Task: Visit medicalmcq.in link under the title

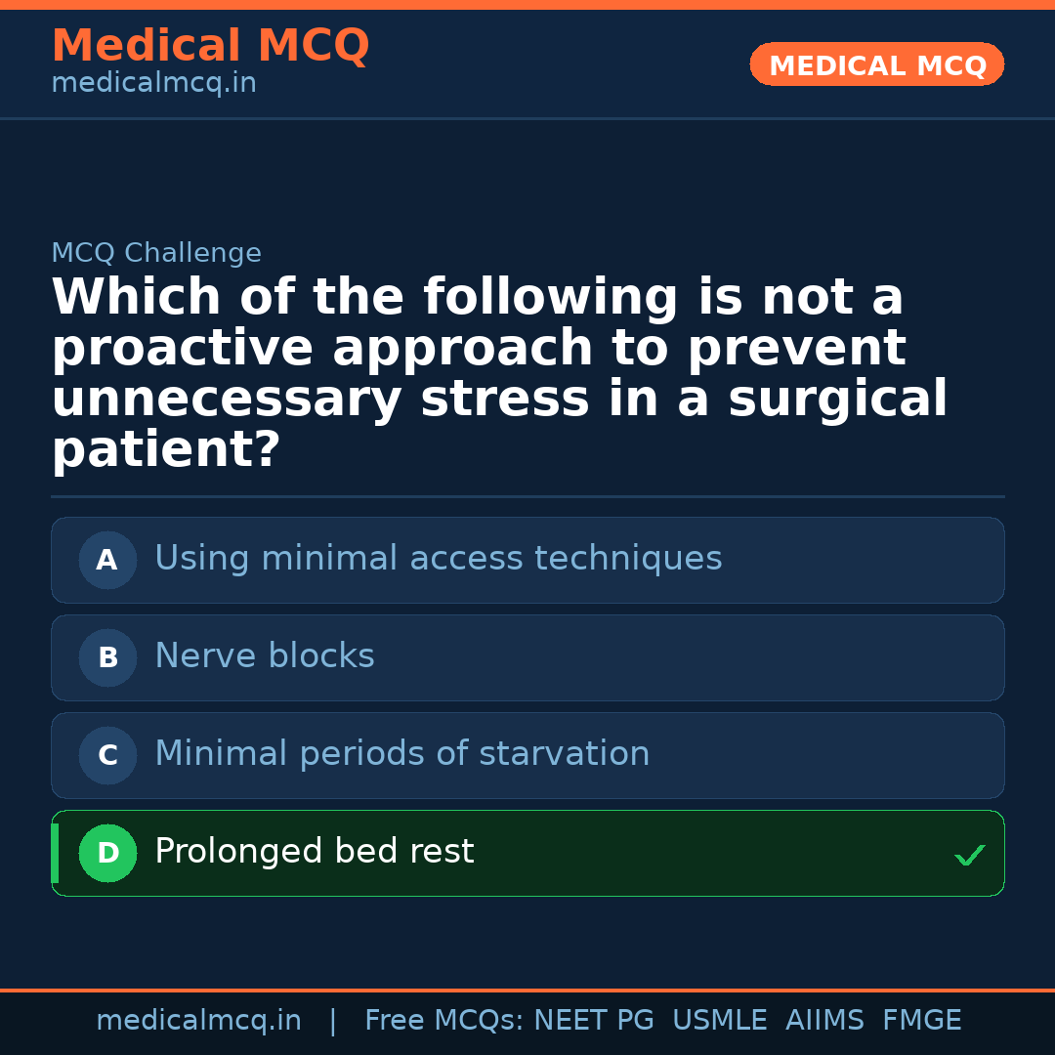Action: point(153,84)
